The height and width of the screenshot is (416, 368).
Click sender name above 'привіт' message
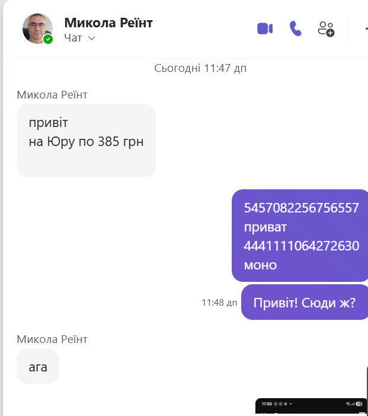click(x=52, y=95)
